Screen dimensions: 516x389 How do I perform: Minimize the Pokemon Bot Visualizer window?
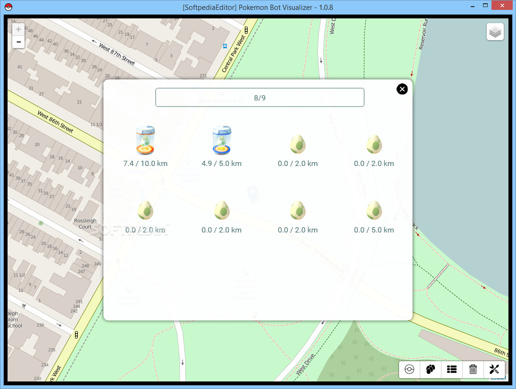click(473, 6)
